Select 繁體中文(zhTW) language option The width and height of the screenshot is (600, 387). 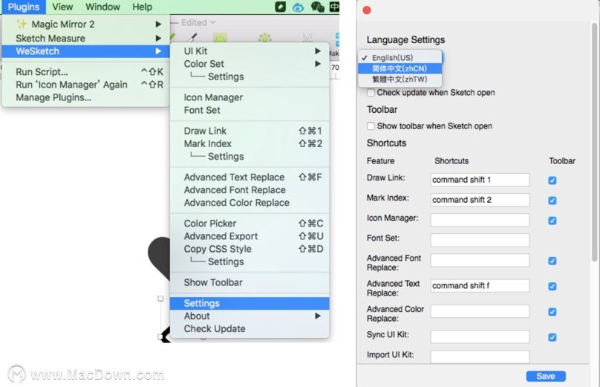coord(400,79)
